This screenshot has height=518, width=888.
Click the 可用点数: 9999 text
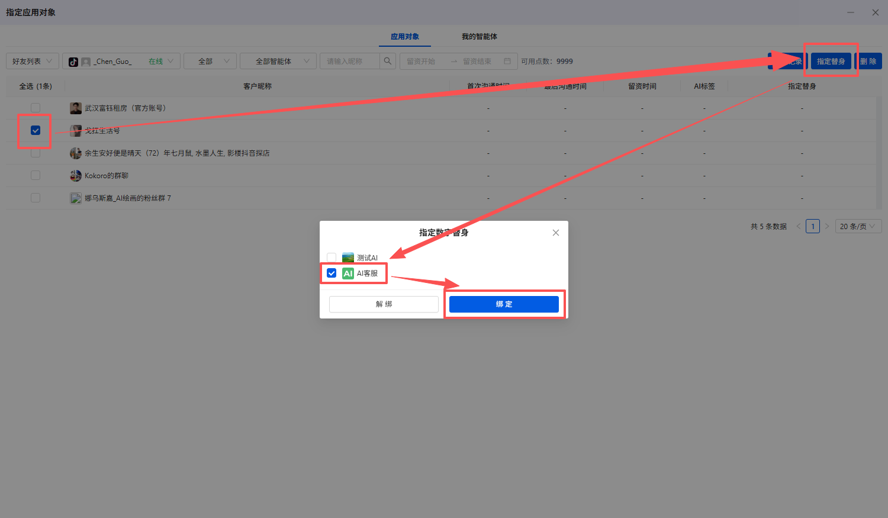[x=547, y=61]
